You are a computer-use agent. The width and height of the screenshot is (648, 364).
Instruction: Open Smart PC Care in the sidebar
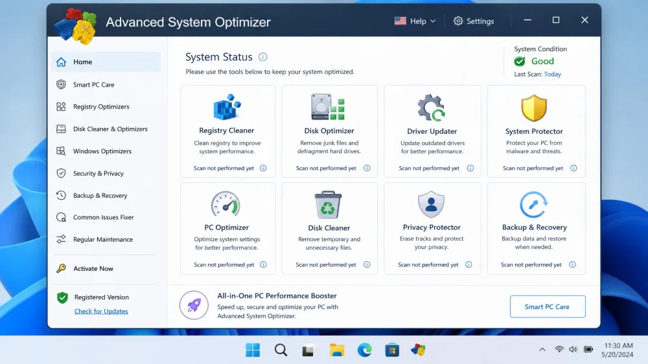(x=106, y=85)
